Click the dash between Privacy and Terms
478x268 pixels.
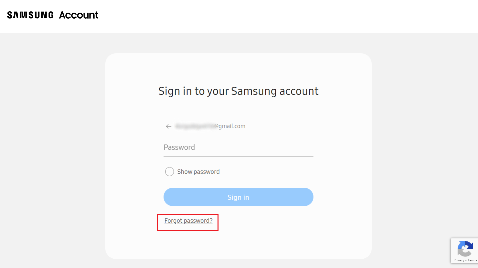(466, 260)
